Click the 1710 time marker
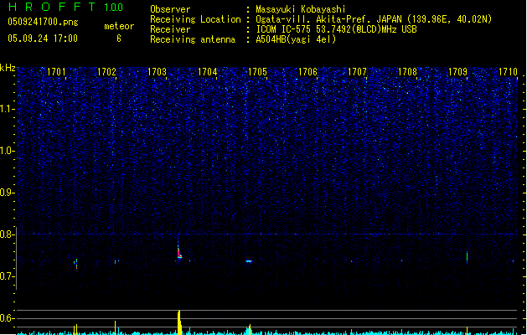Screen dimensions: 527x335 coord(508,72)
